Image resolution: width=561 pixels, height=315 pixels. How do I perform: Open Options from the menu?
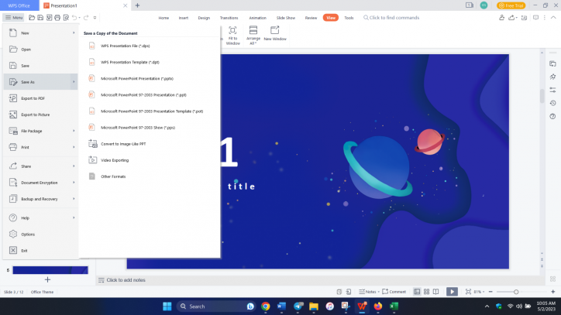click(40, 235)
